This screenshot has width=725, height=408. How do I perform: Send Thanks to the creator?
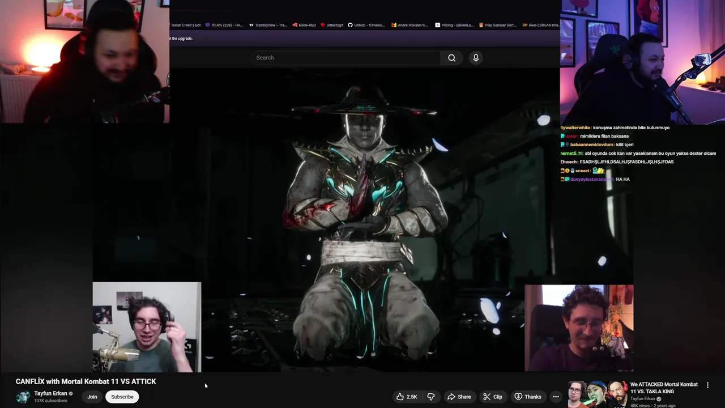coord(527,397)
